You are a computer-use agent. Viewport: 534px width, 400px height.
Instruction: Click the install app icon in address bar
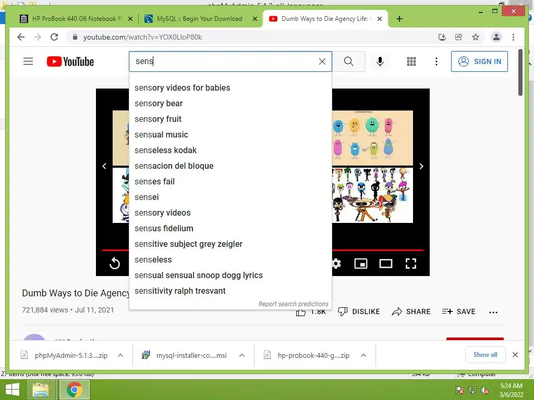click(x=442, y=37)
